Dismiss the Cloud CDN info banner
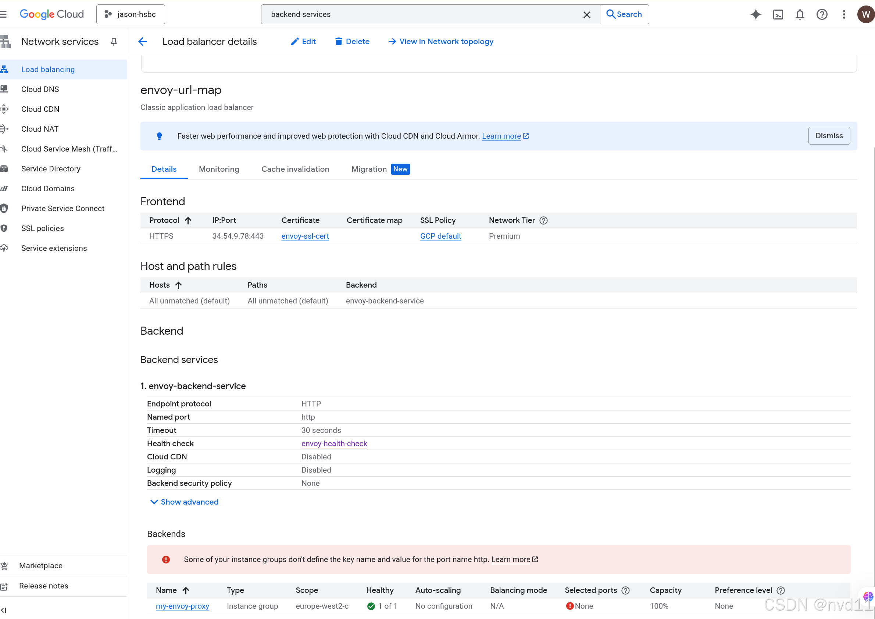Screen dimensions: 875x619 829,136
